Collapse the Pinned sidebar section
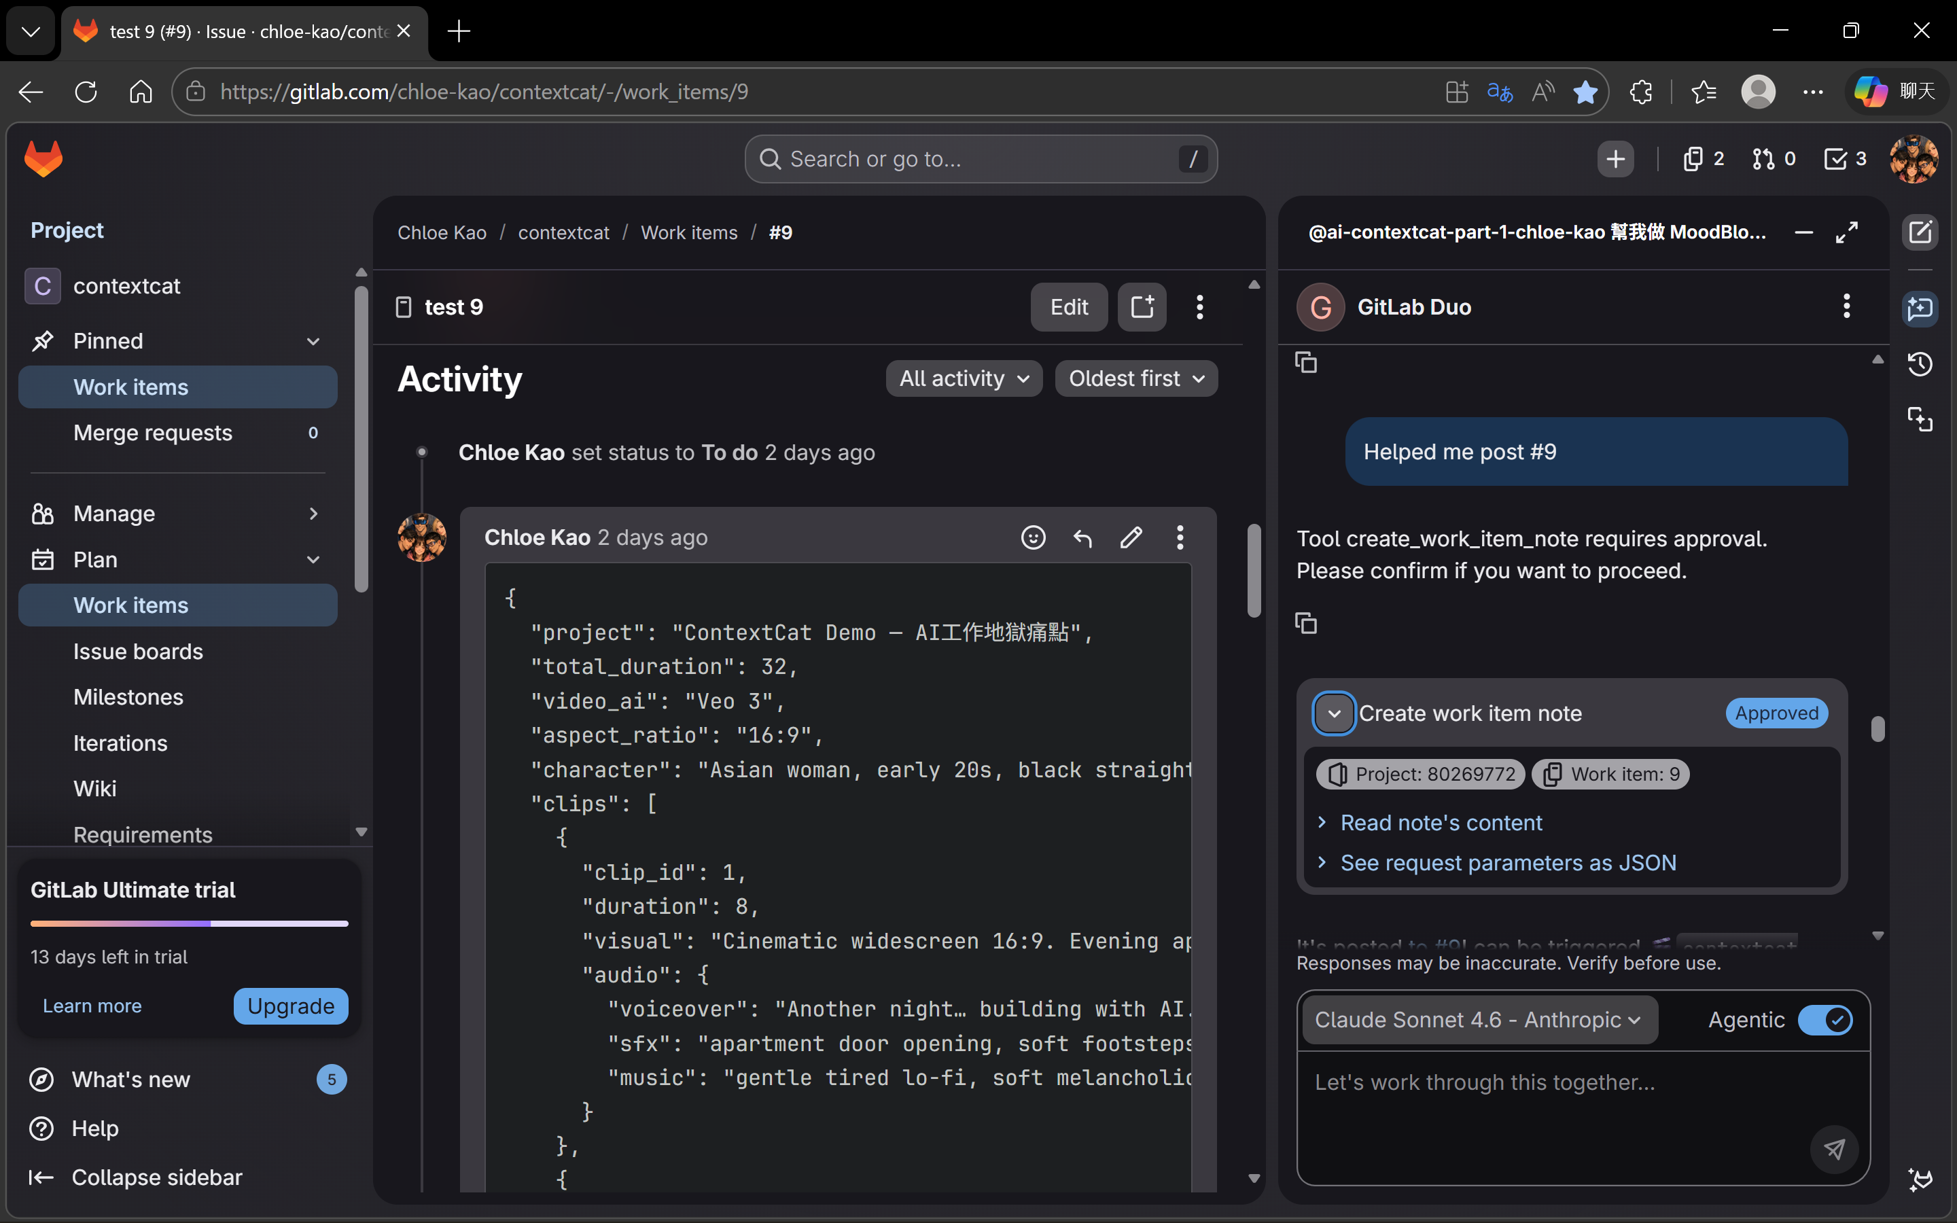 pyautogui.click(x=313, y=341)
